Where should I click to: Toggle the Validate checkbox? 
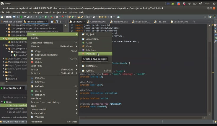tap(32, 117)
